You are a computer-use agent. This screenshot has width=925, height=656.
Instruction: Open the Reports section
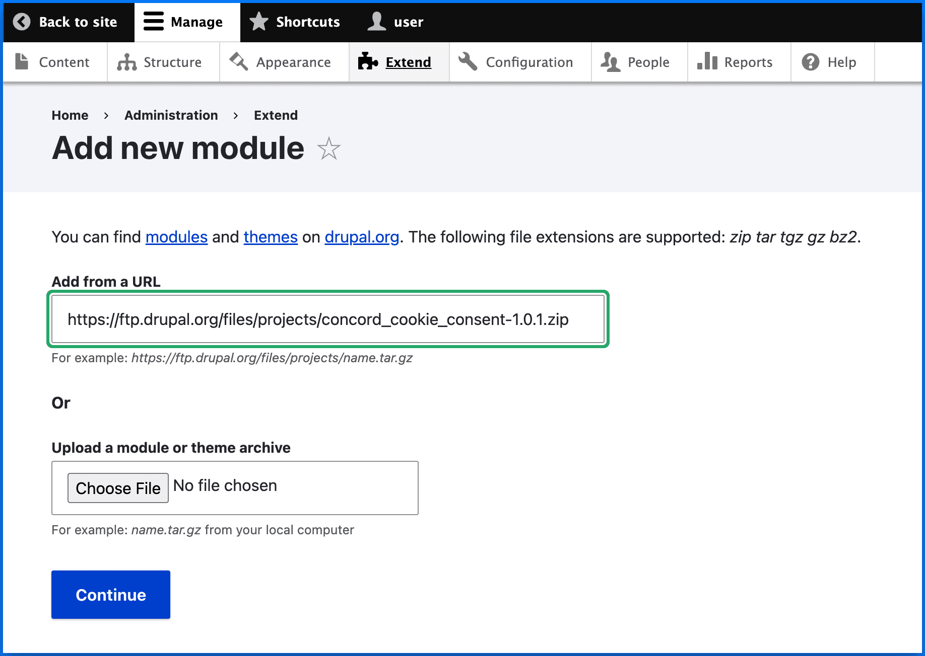[x=736, y=62]
